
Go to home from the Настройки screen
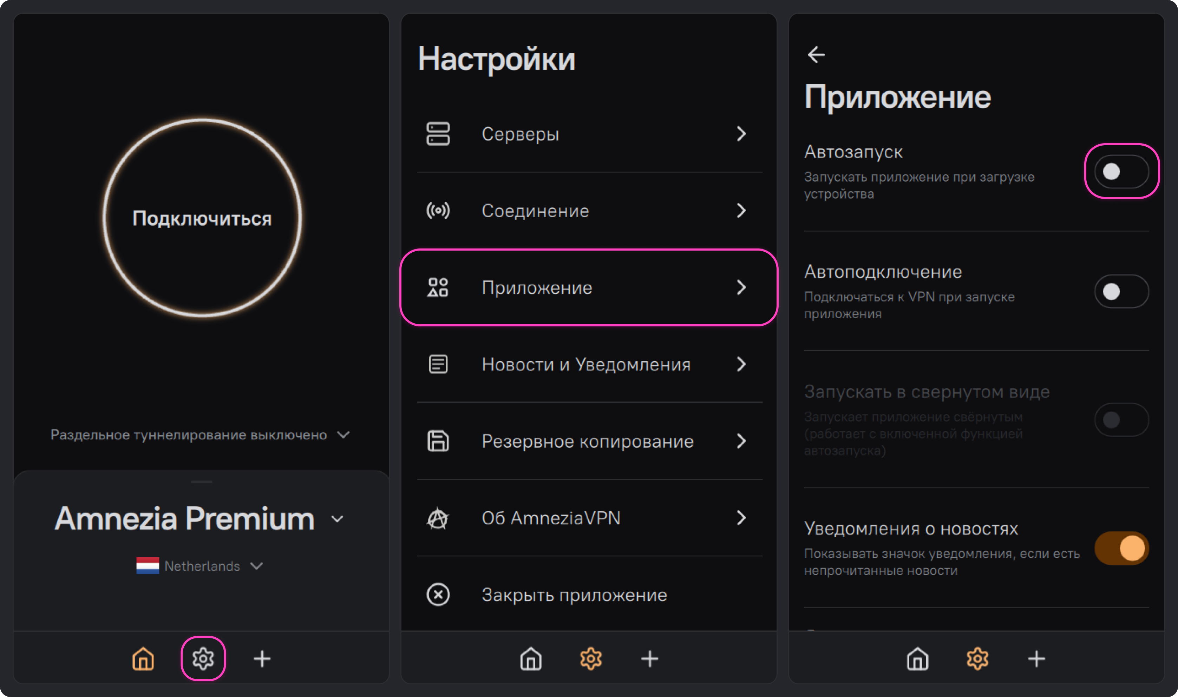pyautogui.click(x=531, y=658)
